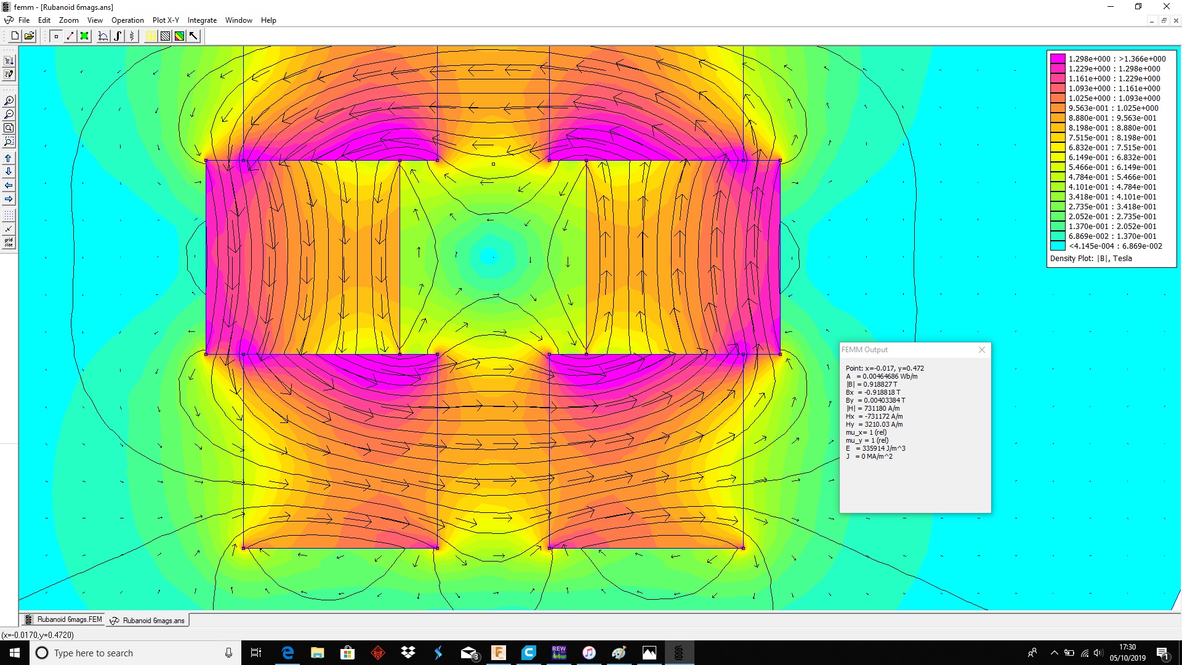Pan the view up with arrow
This screenshot has width=1182, height=665.
9,158
